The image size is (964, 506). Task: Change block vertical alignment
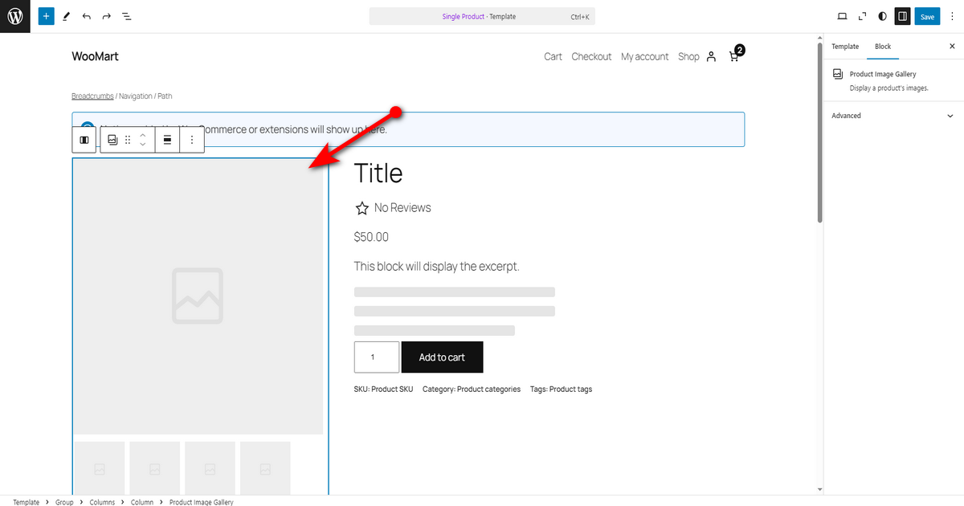tap(167, 140)
